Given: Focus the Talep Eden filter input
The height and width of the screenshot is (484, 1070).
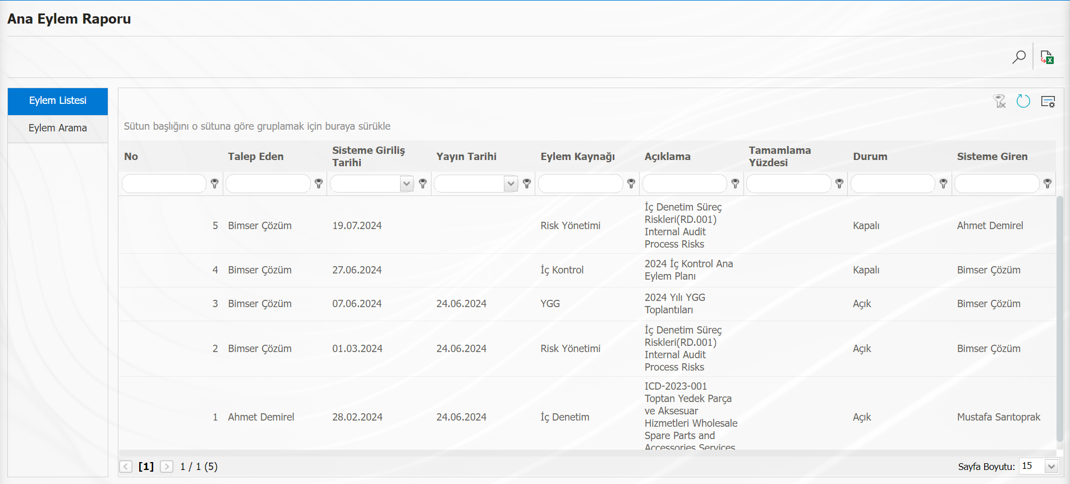Looking at the screenshot, I should (268, 184).
